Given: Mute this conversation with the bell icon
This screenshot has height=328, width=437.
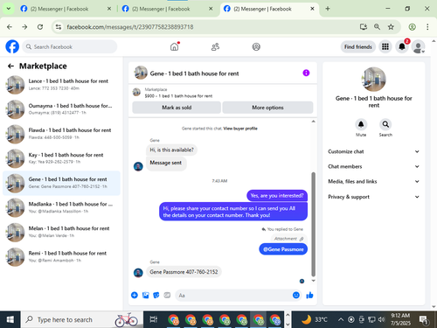Looking at the screenshot, I should pyautogui.click(x=361, y=124).
